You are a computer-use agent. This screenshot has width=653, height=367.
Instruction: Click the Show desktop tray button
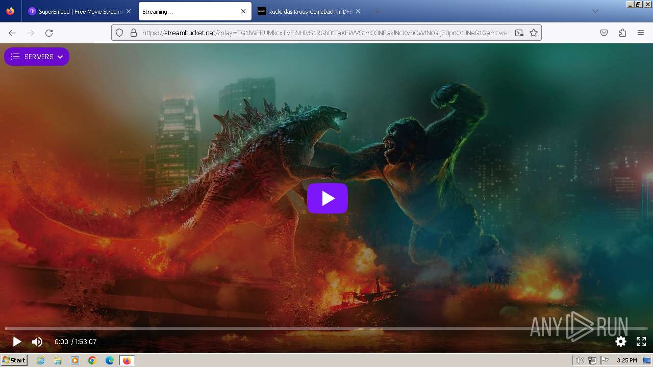tap(647, 360)
